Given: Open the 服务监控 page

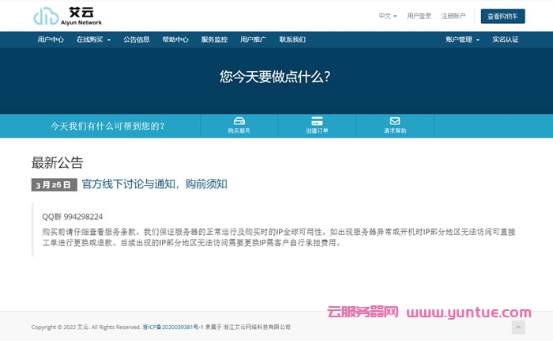Looking at the screenshot, I should click(x=214, y=39).
